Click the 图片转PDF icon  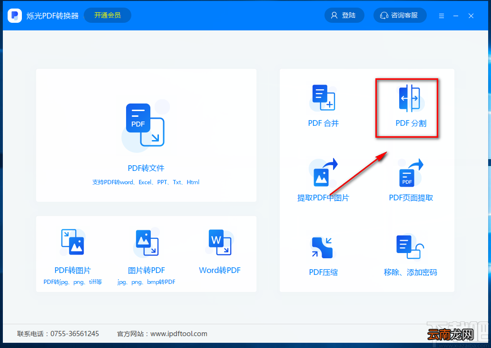[x=147, y=243]
